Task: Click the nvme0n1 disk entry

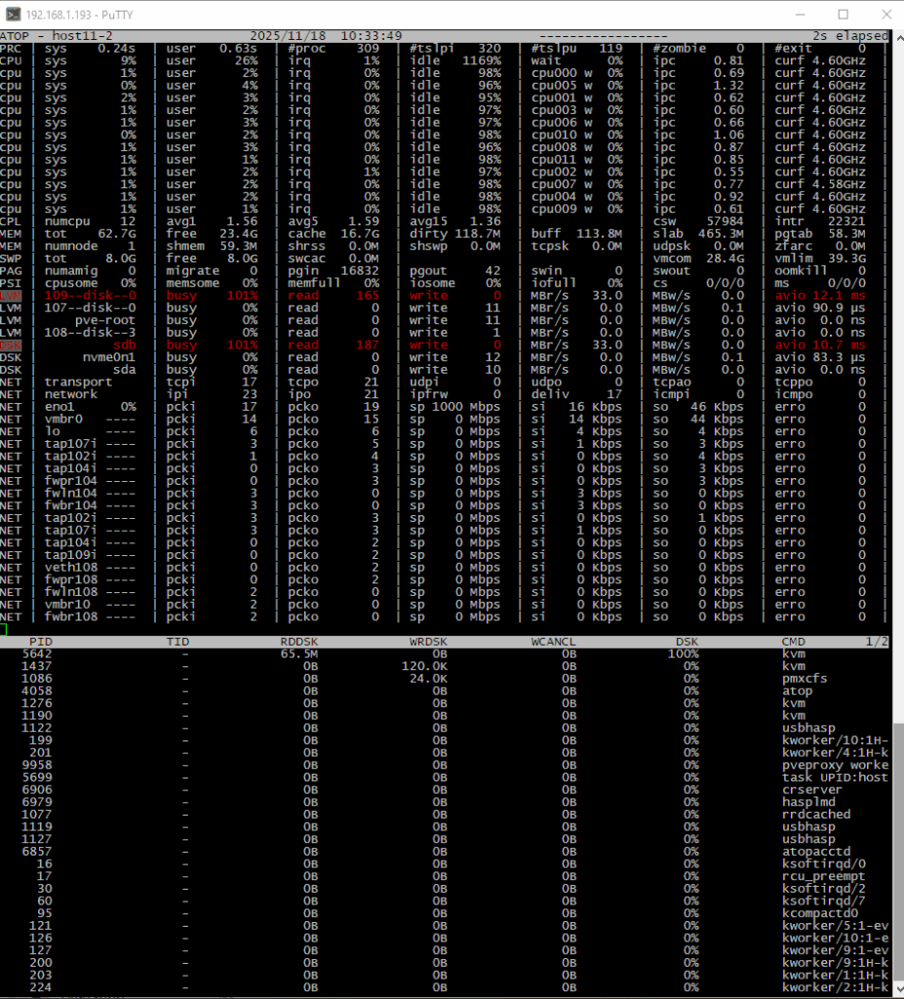Action: [x=111, y=357]
